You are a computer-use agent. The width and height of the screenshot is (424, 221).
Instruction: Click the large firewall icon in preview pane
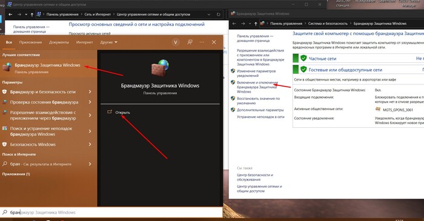click(160, 68)
